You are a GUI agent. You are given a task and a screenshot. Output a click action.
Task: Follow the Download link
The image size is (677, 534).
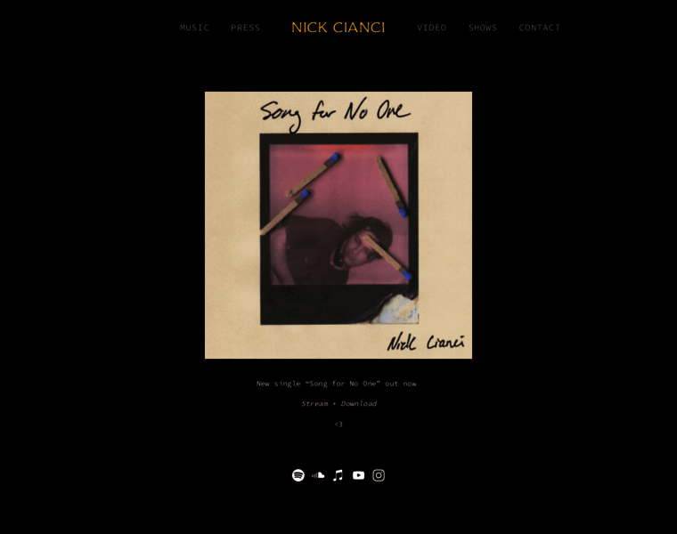359,404
